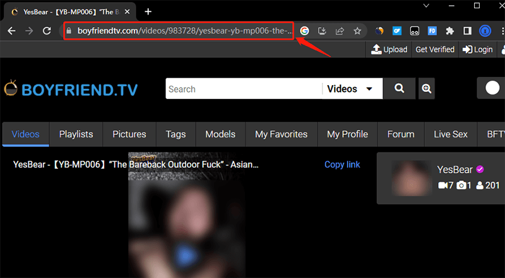The height and width of the screenshot is (278, 505).
Task: Click into the site Search field
Action: click(x=244, y=89)
